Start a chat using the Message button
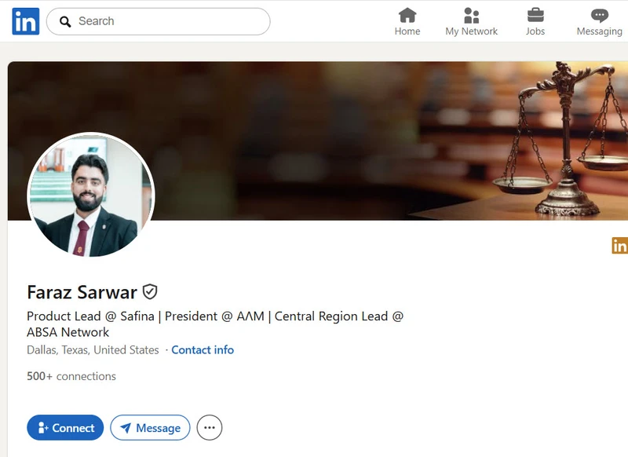628x457 pixels. tap(150, 427)
